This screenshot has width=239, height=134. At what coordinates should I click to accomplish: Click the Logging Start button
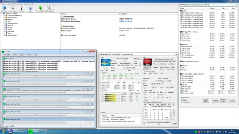[205, 100]
